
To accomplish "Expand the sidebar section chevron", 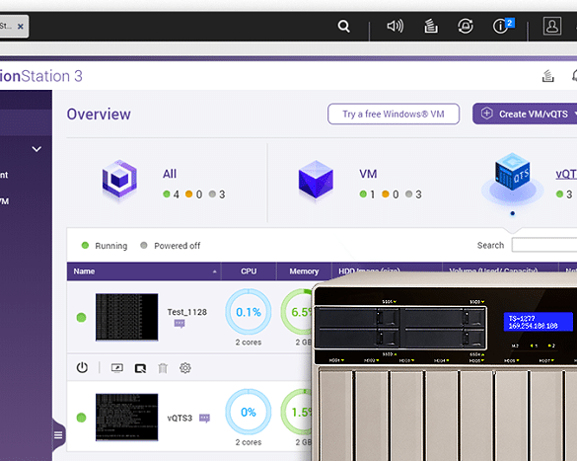I will point(36,149).
